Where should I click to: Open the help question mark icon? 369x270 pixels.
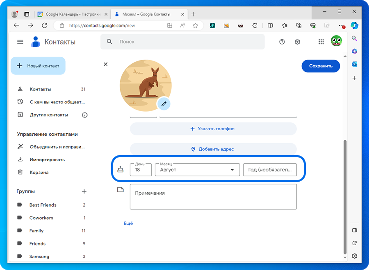(x=282, y=42)
